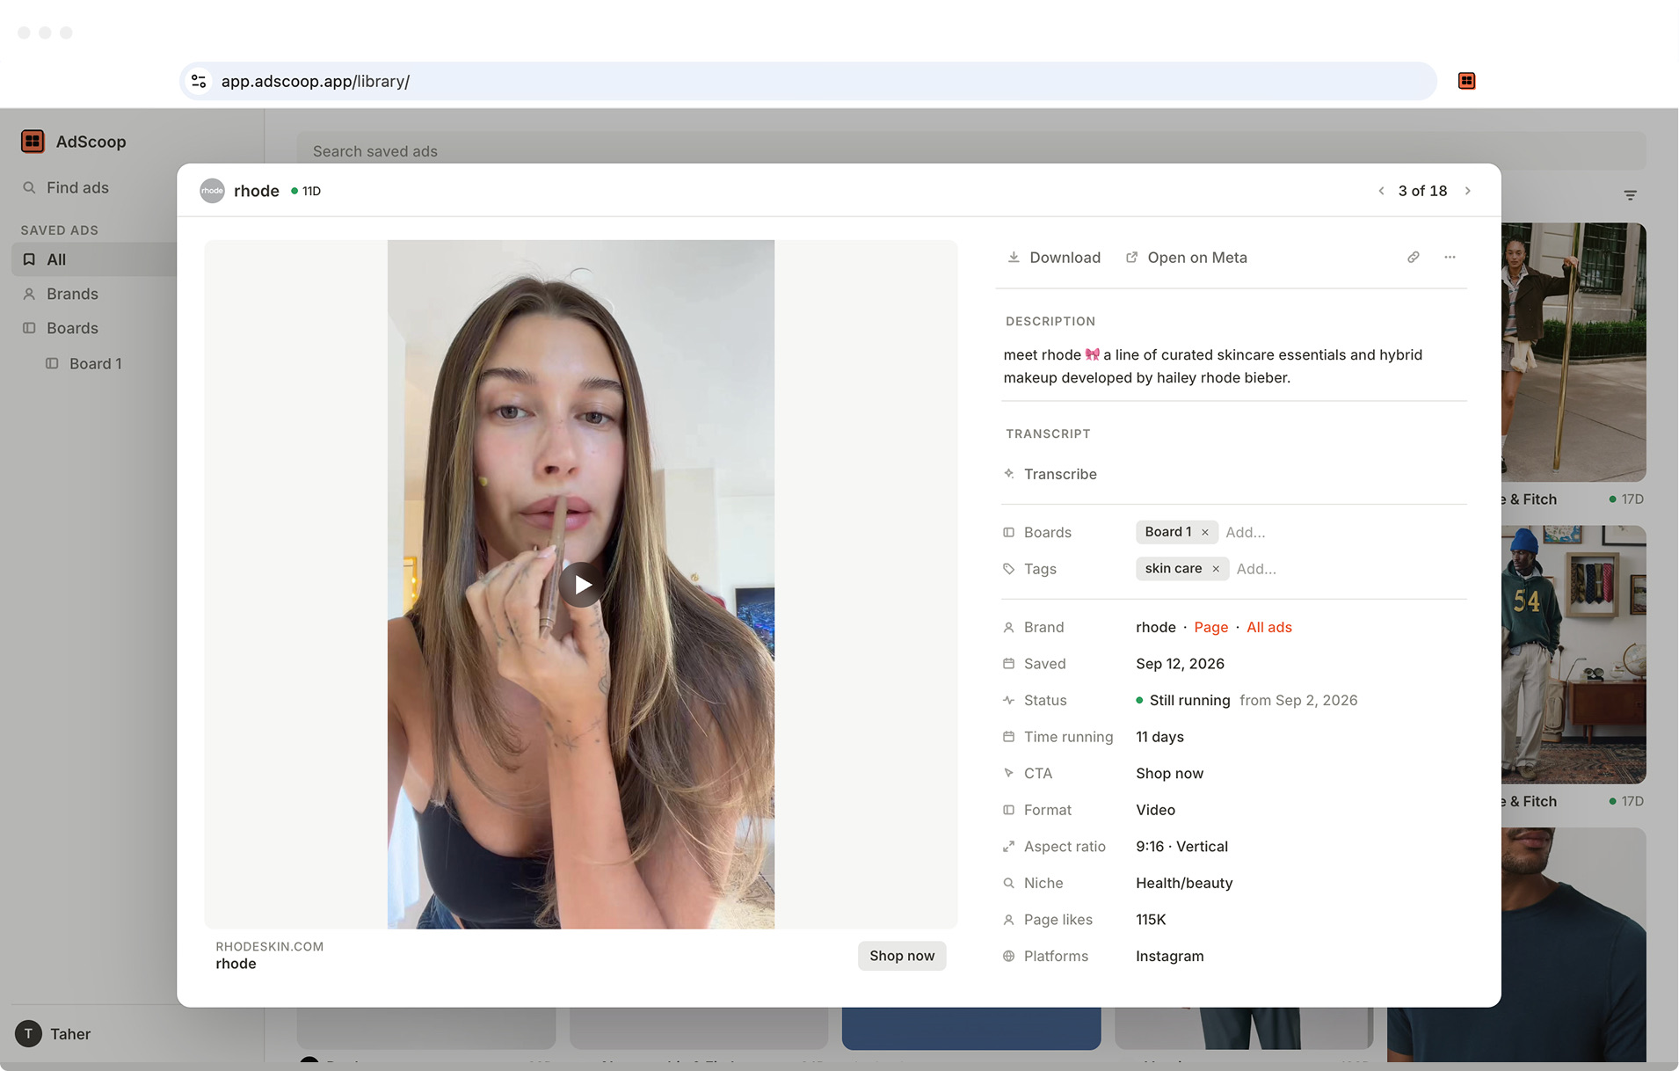View All ads from rhode
Screen dimensions: 1679x1071
[x=1269, y=627]
